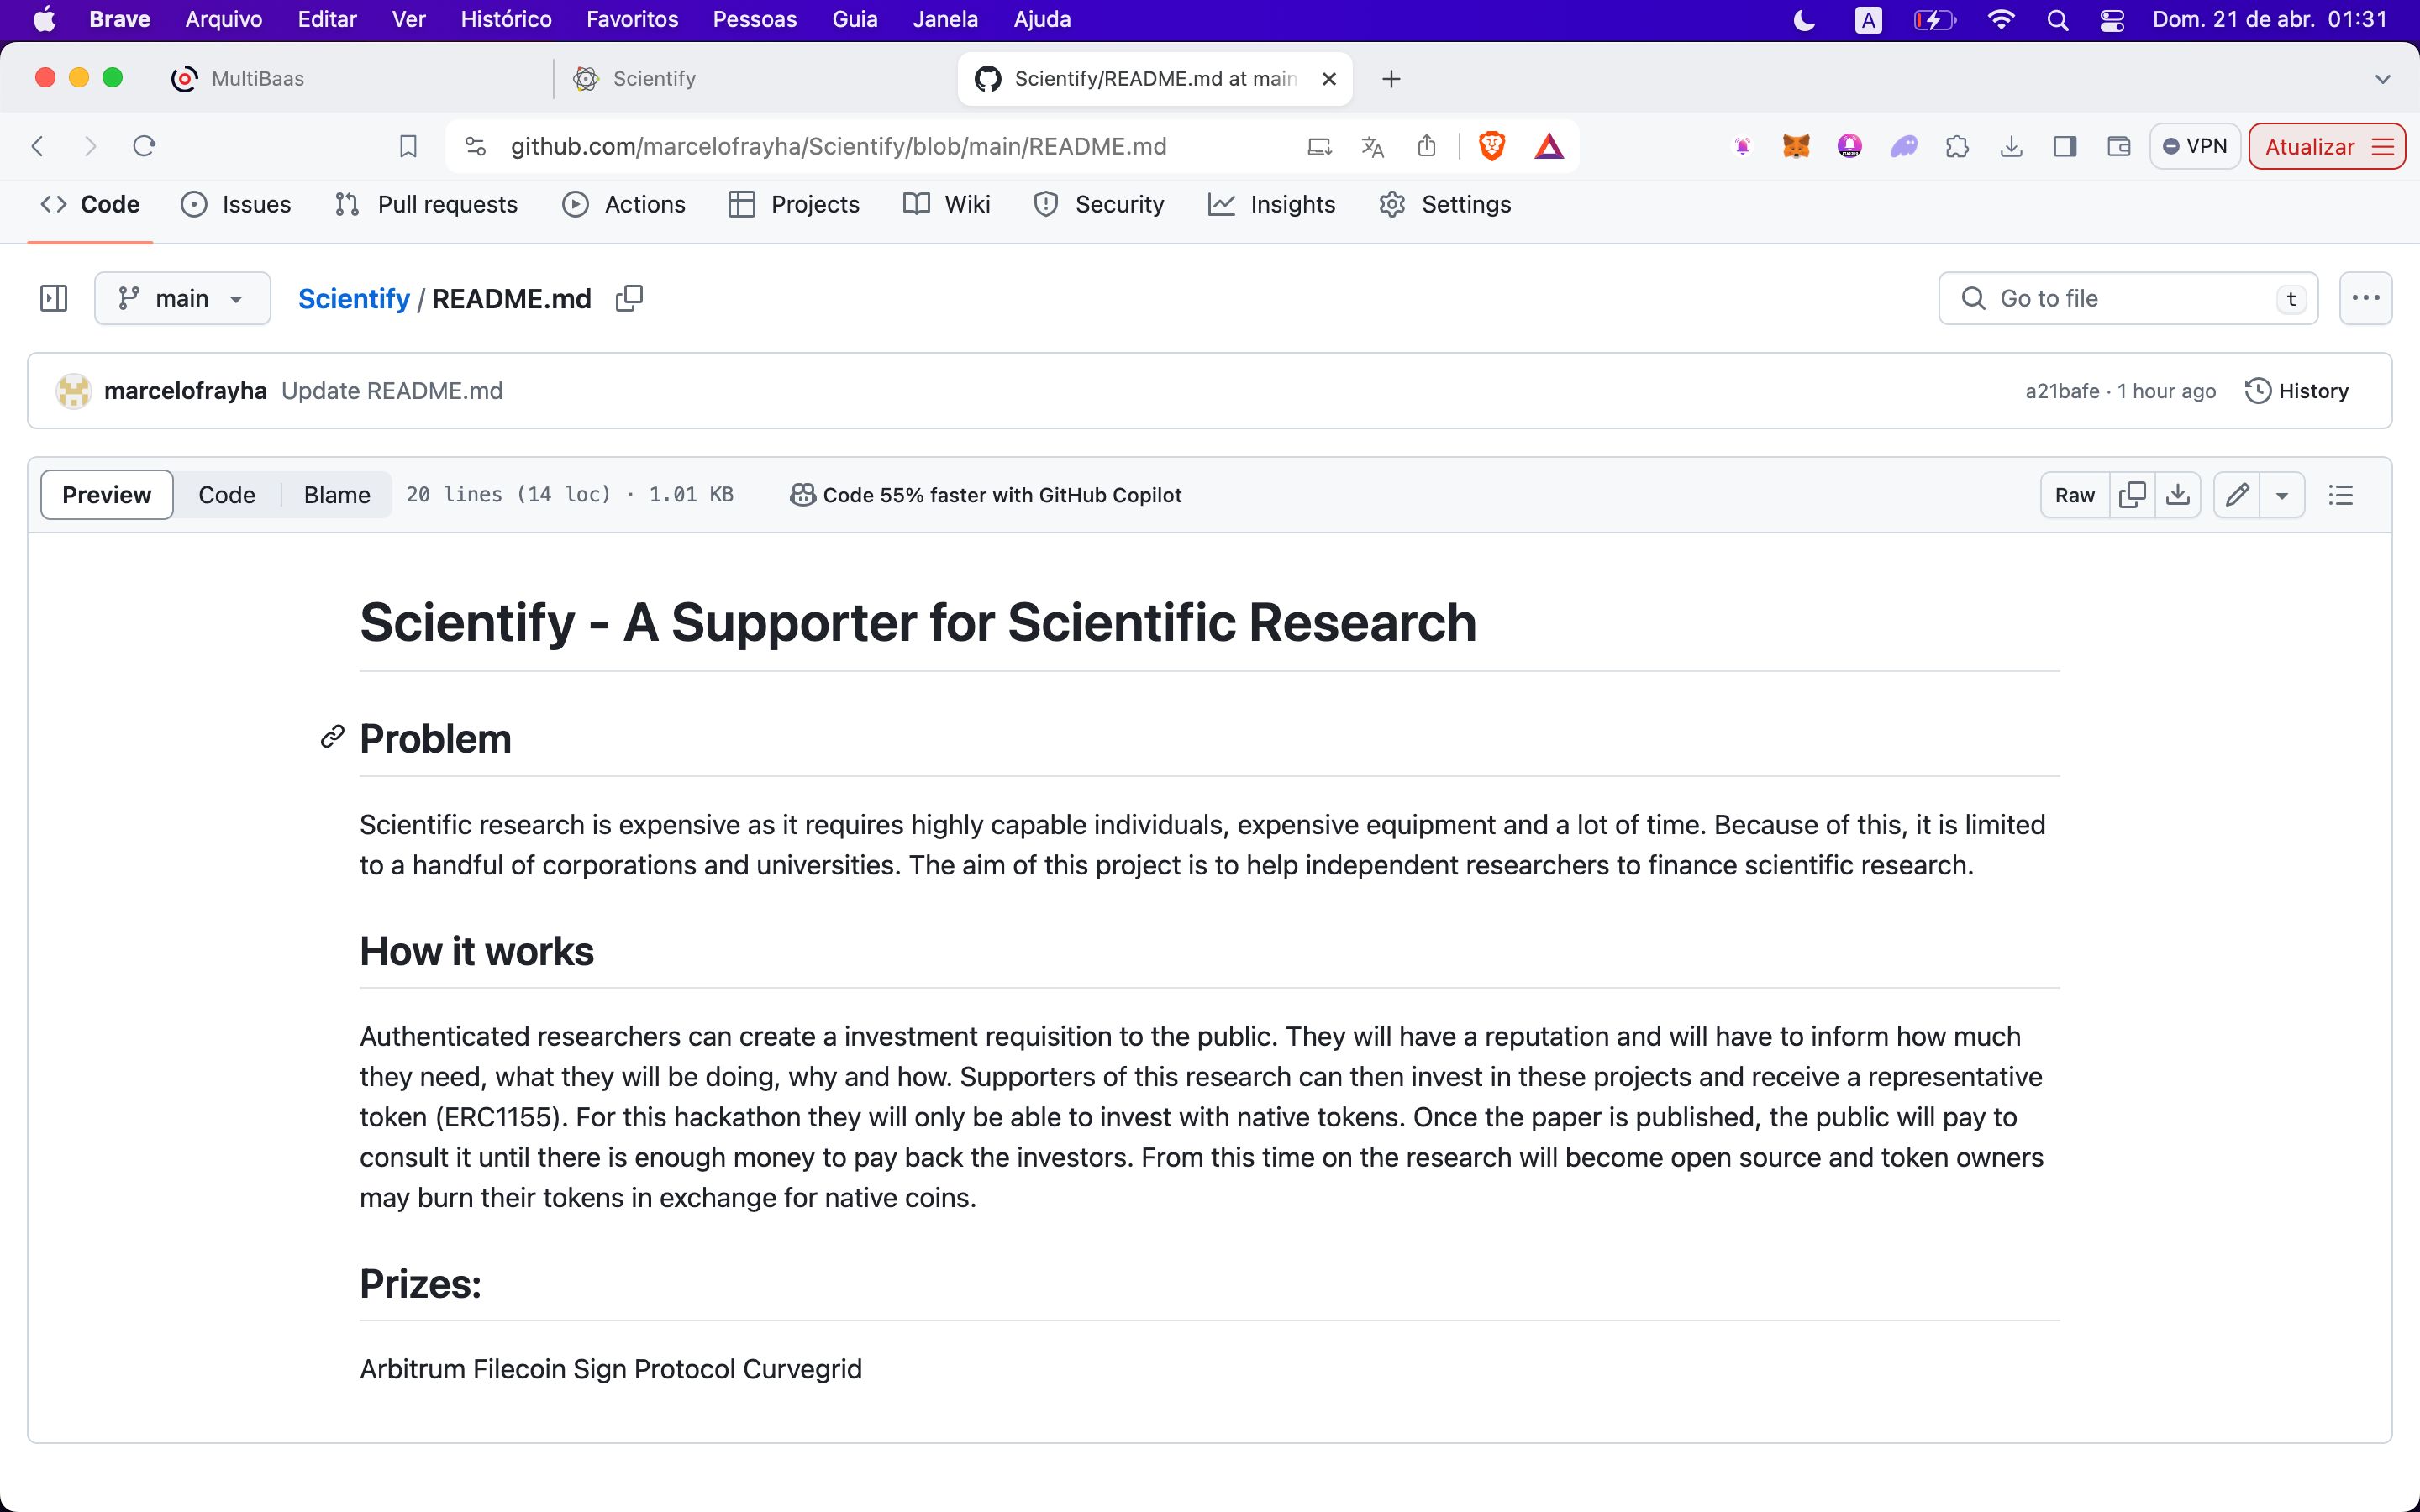Click the copy file content icon

(x=2131, y=495)
